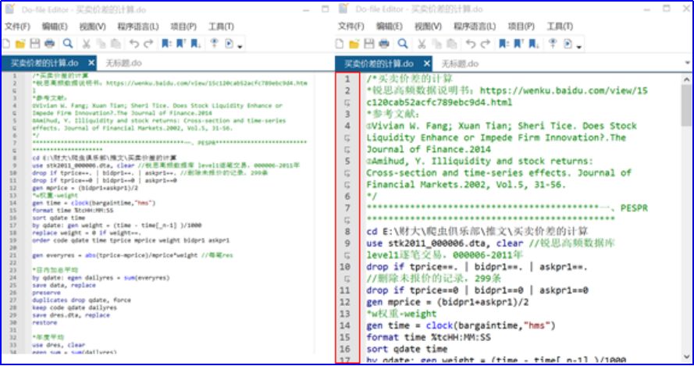
Task: Open 视图(V) menu in left window
Action: 92,27
